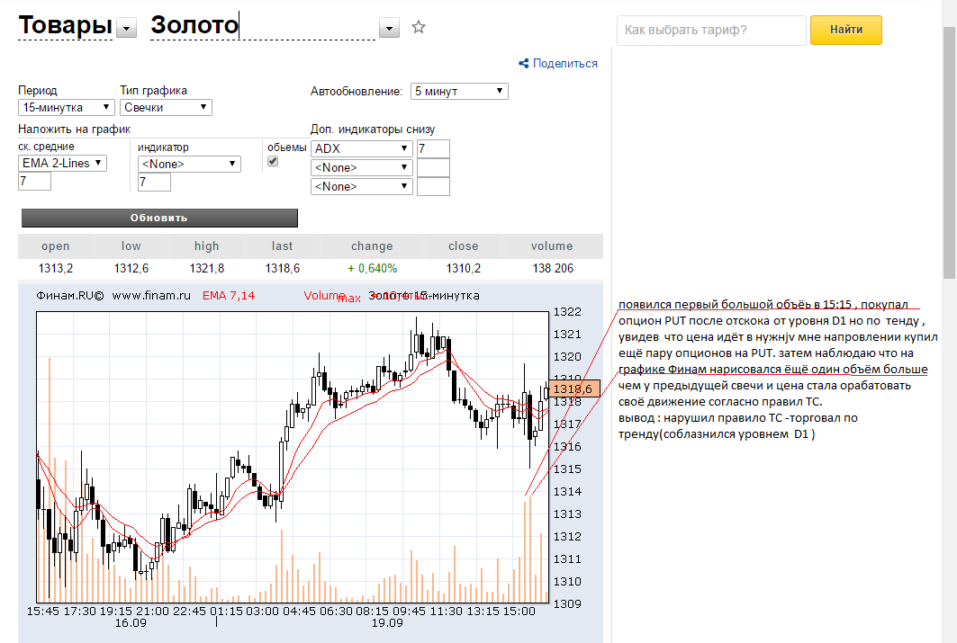Expand the Период 15-минутка dropdown
Image resolution: width=957 pixels, height=643 pixels.
65,107
